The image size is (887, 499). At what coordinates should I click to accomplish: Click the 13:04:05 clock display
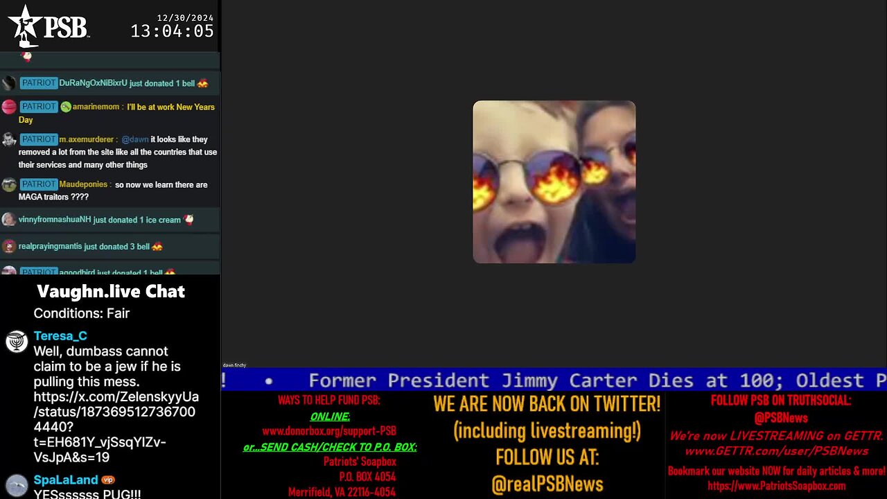[172, 31]
